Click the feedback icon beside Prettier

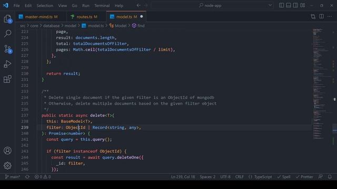point(321,177)
